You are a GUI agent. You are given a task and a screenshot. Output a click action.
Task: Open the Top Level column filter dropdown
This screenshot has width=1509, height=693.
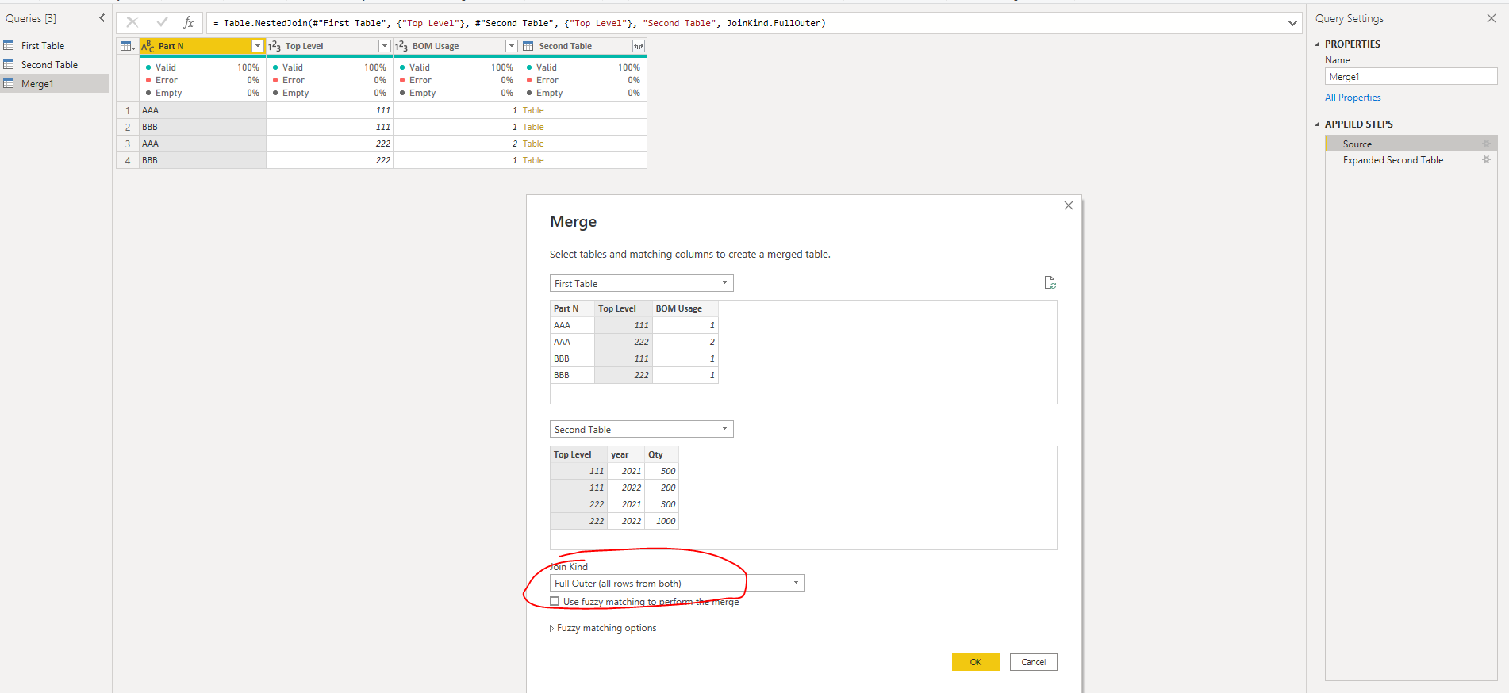(x=384, y=46)
